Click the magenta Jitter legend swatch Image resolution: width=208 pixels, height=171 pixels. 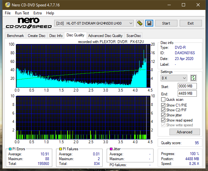[111, 149]
